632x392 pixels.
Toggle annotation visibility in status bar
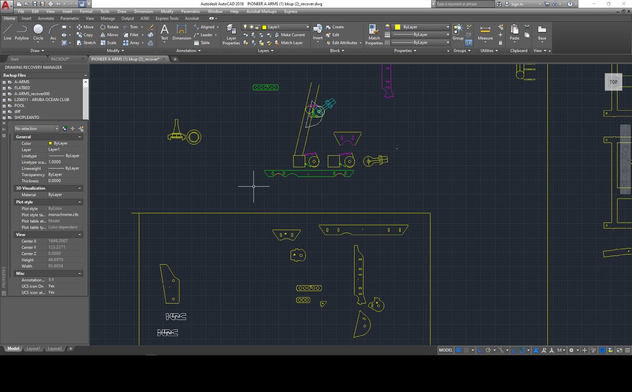tap(535, 350)
